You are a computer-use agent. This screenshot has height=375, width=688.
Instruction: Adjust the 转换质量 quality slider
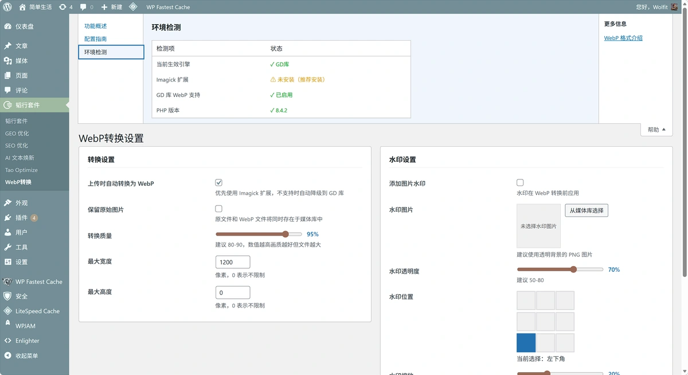tap(285, 234)
